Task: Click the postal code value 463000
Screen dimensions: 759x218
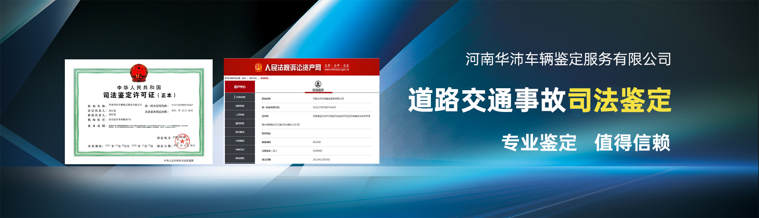Action: (317, 142)
